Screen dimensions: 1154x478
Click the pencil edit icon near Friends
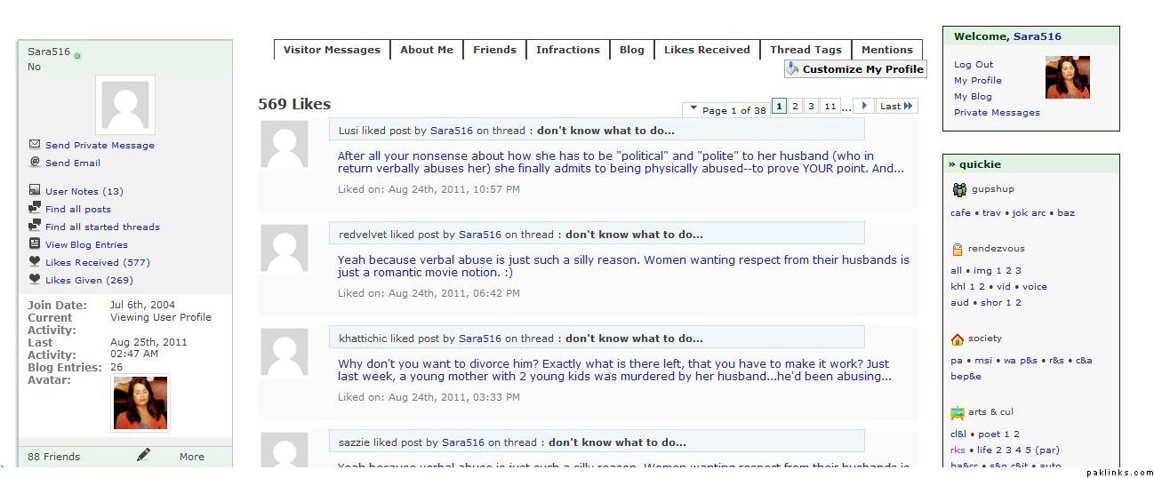coord(143,456)
